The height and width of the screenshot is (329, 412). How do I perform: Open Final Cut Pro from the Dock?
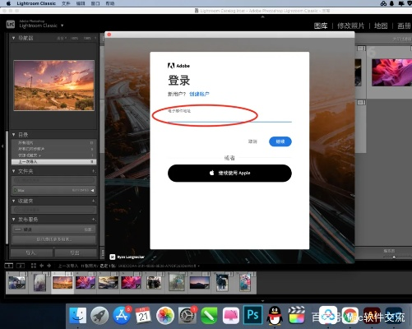click(x=296, y=315)
